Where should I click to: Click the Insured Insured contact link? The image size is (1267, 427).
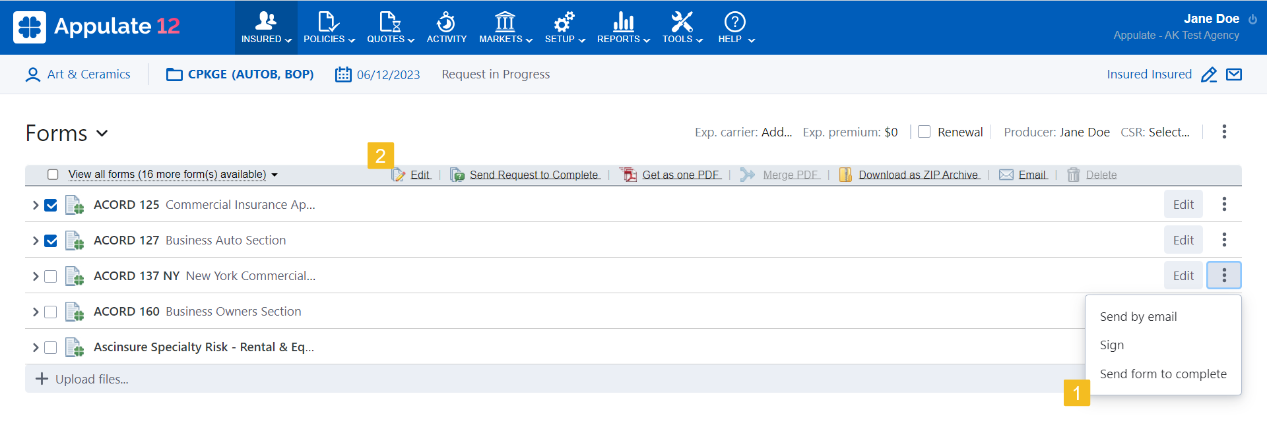(1149, 74)
